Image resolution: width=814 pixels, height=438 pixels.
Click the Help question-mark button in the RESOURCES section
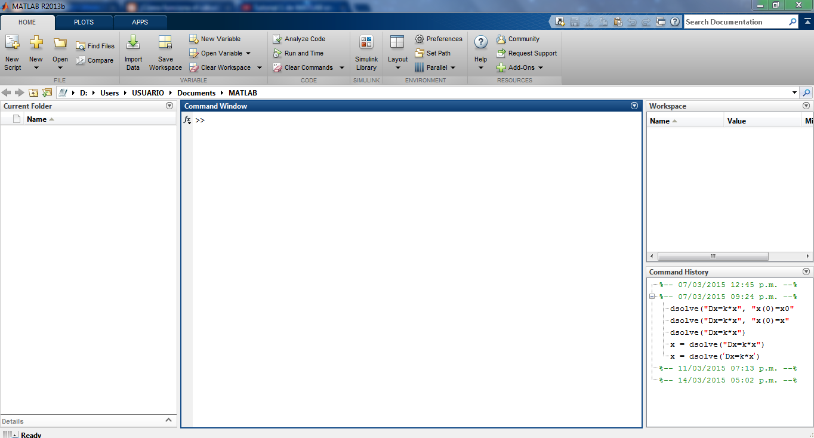point(480,43)
